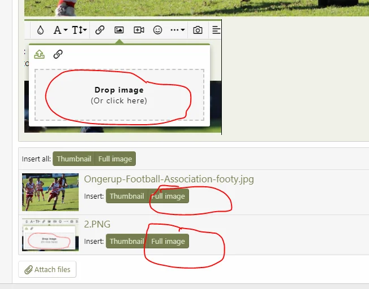Click the insert link toolbar icon

click(100, 30)
